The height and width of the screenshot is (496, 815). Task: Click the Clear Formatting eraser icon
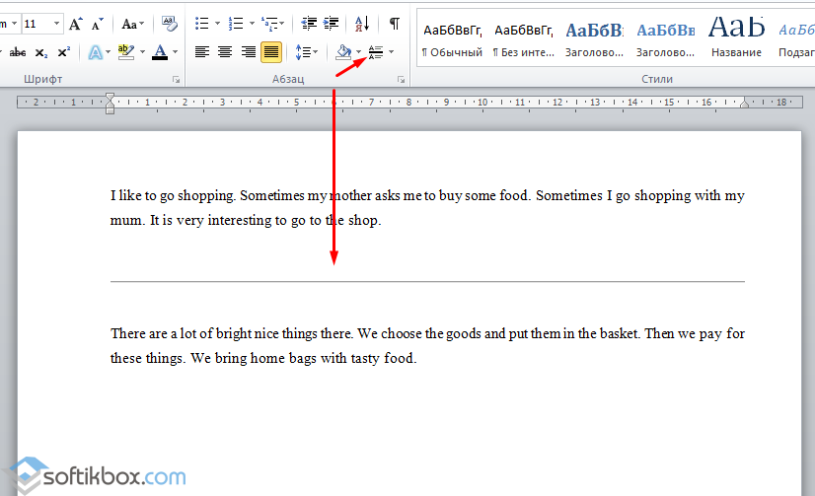[169, 24]
